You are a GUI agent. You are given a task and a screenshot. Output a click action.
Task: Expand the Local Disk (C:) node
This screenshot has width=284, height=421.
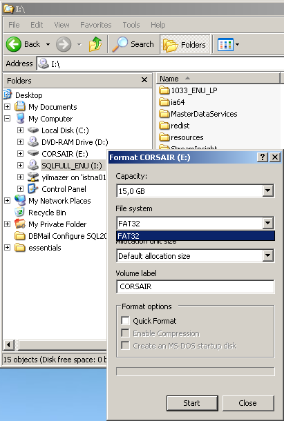pos(20,130)
